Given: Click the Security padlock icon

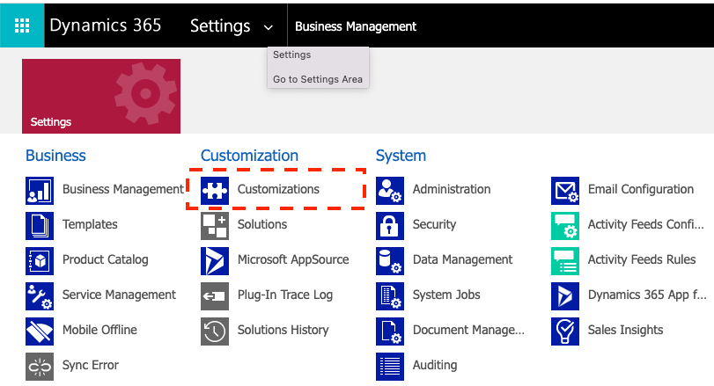Looking at the screenshot, I should click(390, 225).
